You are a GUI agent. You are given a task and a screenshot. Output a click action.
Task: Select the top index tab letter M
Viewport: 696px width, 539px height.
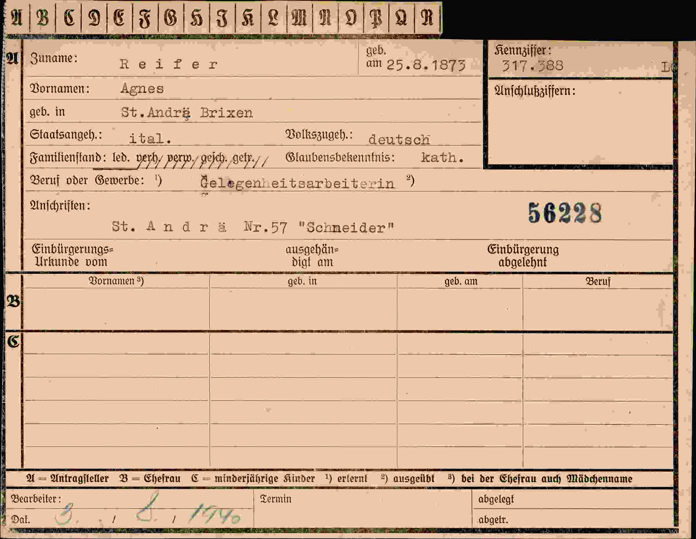point(299,17)
